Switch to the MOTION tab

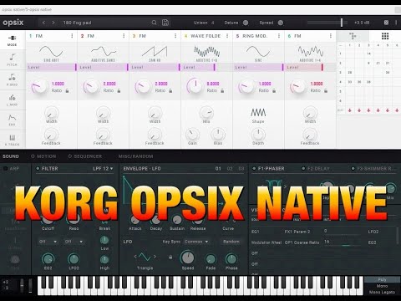click(x=43, y=156)
